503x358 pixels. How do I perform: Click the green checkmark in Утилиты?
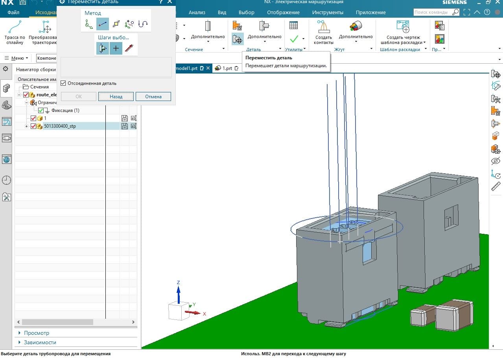294,39
